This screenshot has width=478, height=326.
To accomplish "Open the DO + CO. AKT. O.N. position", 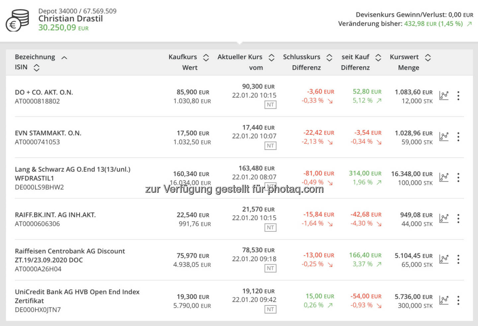I will 44,92.
